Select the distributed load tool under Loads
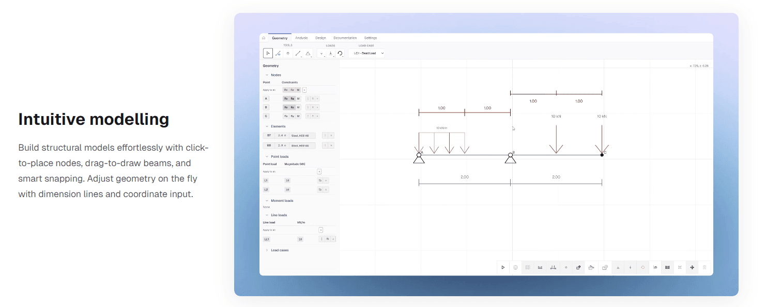766x307 pixels. [x=331, y=53]
